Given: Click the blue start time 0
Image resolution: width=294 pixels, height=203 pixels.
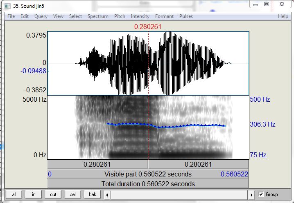Looking at the screenshot, I should pyautogui.click(x=50, y=174).
